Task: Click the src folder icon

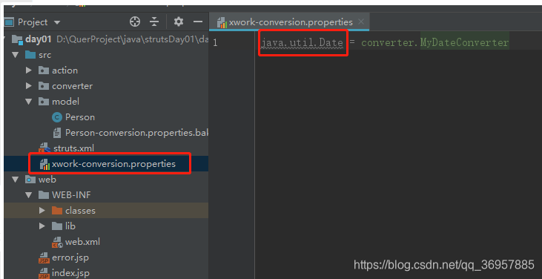Action: coord(30,55)
